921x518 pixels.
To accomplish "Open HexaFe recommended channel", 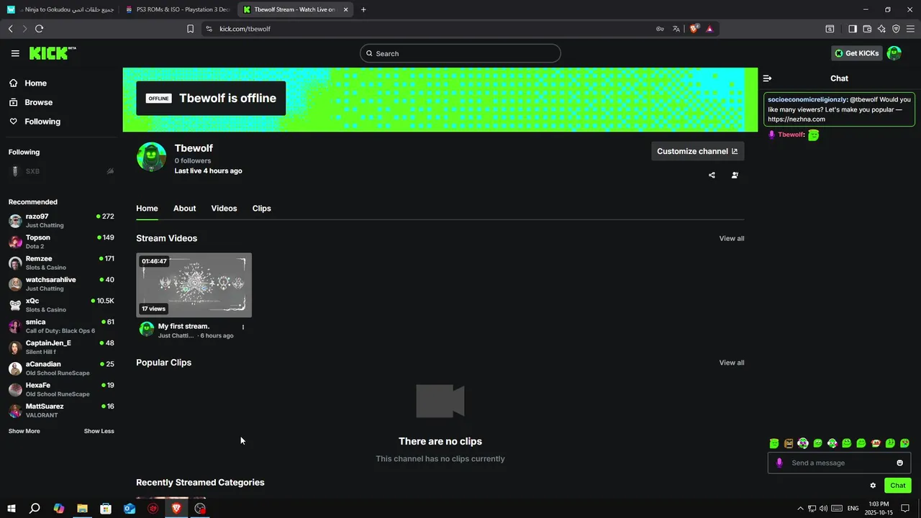I will pos(61,389).
